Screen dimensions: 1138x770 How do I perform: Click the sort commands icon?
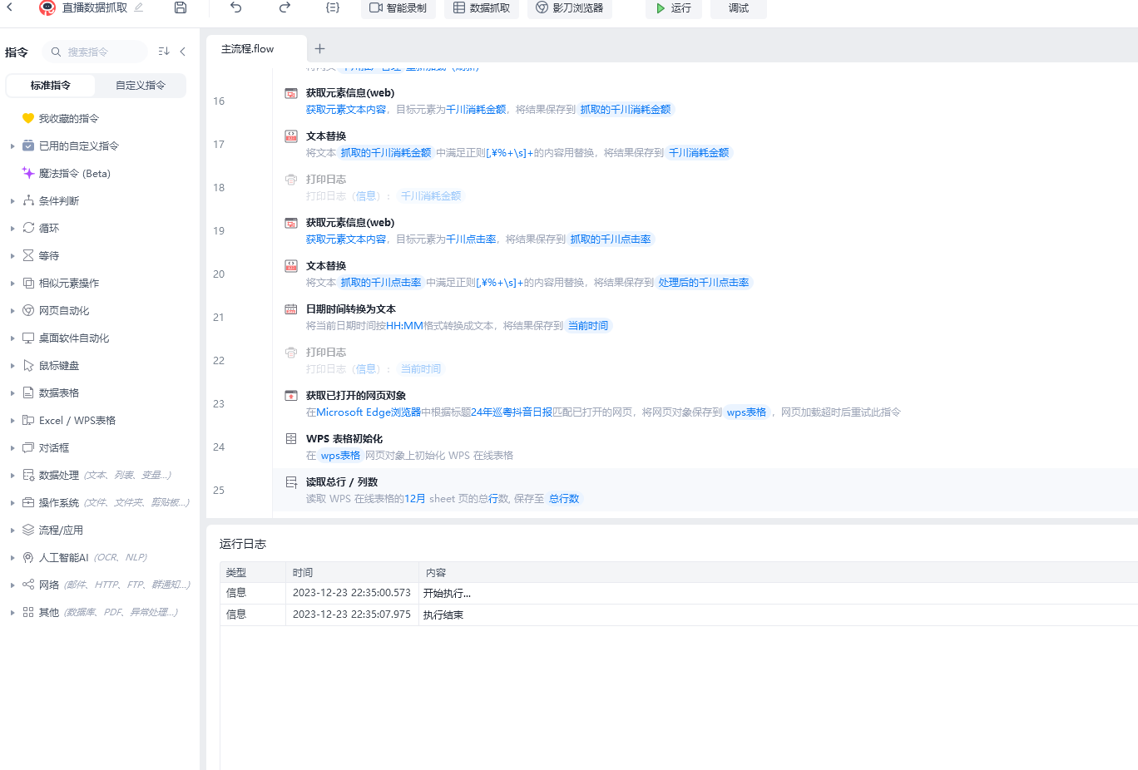(164, 52)
